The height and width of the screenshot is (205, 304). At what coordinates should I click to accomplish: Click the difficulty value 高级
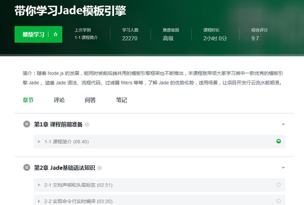[168, 38]
